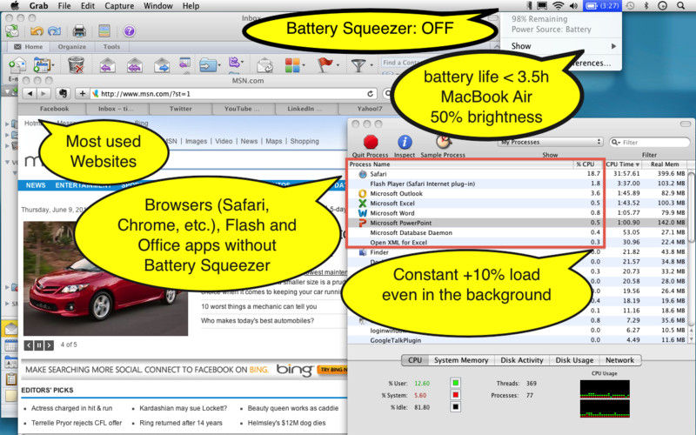
Task: Open "Who makes today's best automobiles?" link
Action: (258, 320)
